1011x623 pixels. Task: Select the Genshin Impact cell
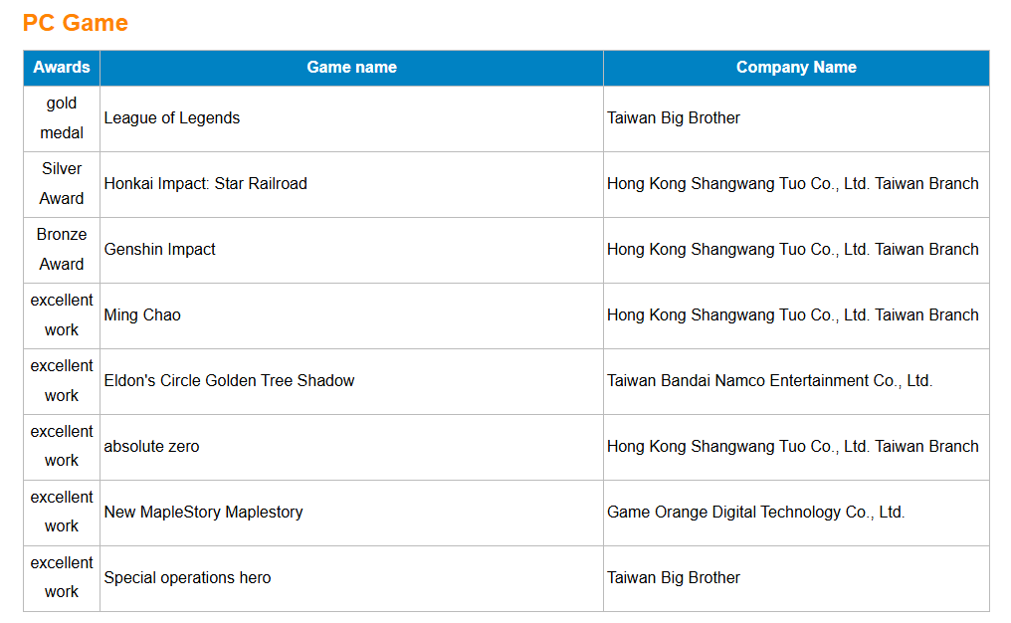point(351,250)
